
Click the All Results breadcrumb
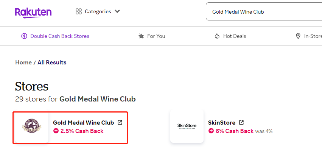pos(52,63)
